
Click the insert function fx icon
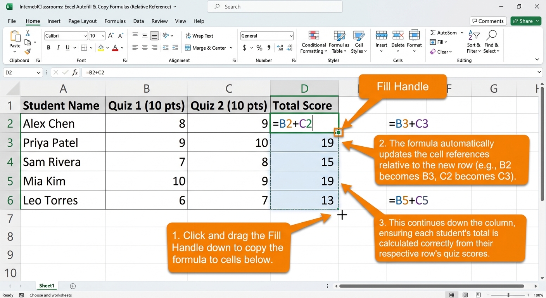(x=75, y=72)
